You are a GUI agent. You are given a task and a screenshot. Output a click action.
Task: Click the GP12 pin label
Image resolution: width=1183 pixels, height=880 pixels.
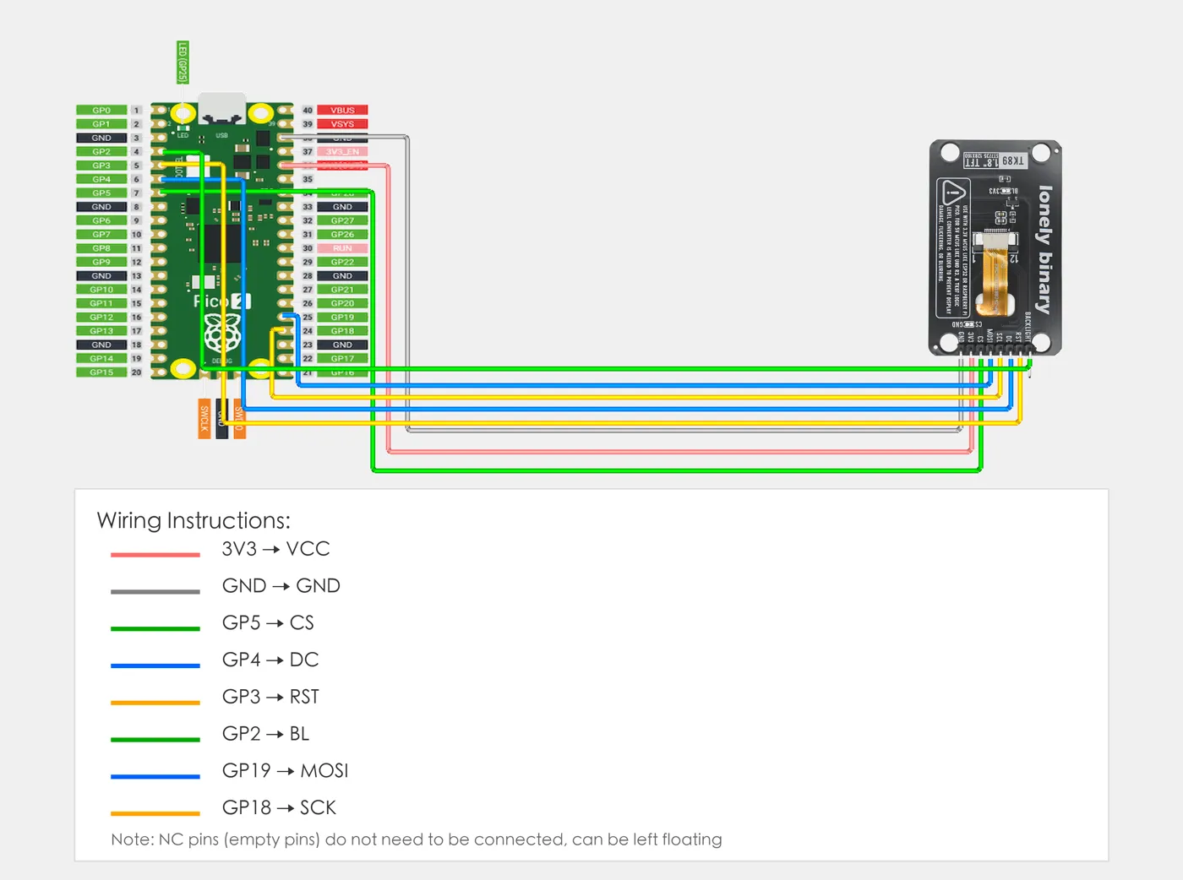[101, 318]
